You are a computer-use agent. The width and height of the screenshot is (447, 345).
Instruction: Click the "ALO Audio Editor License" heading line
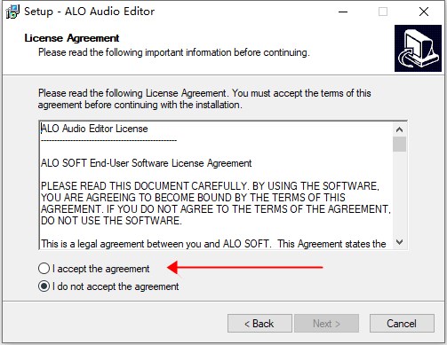[x=94, y=129]
